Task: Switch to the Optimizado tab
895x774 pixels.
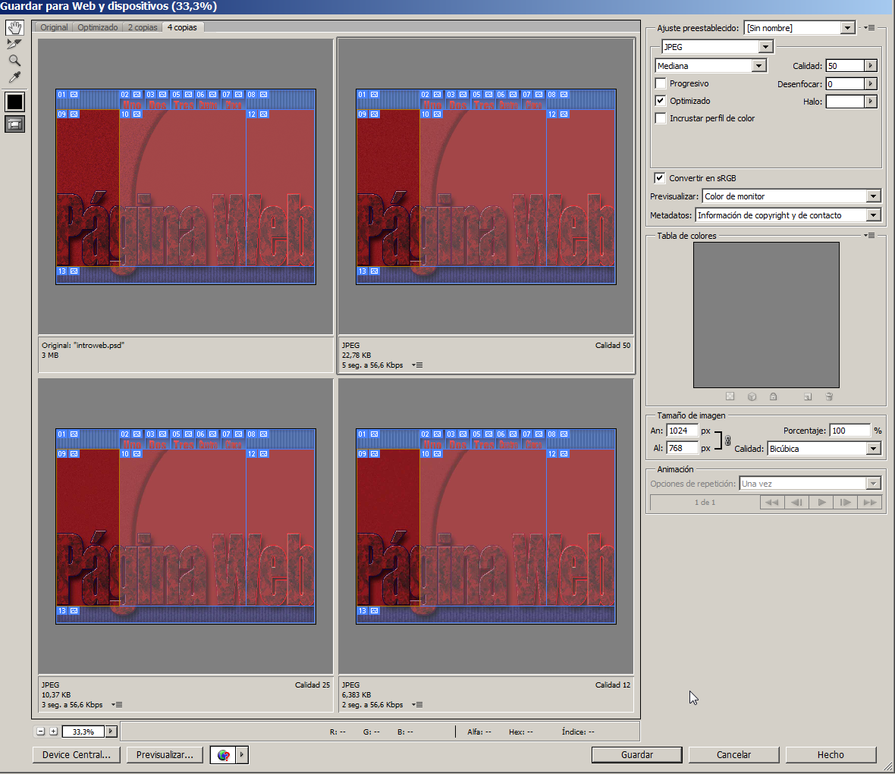Action: tap(98, 27)
